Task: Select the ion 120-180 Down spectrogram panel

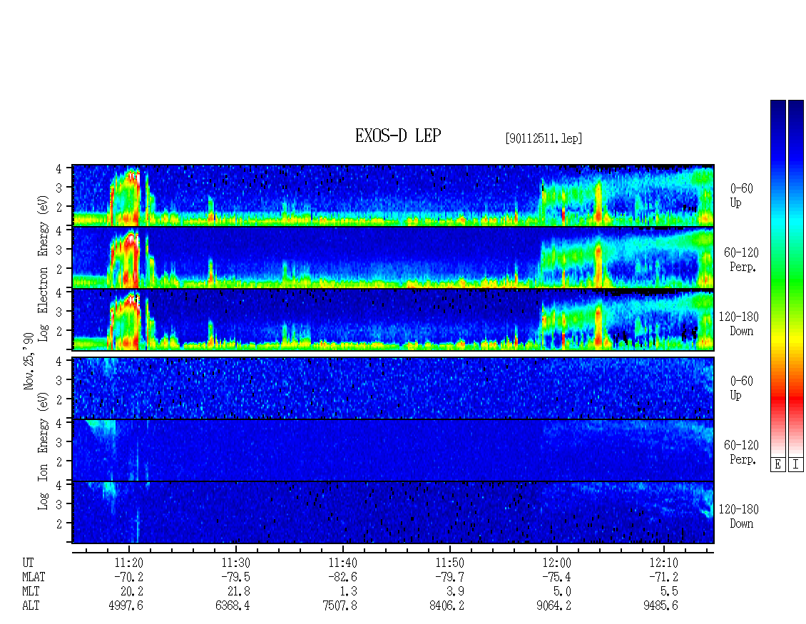Action: pos(393,513)
